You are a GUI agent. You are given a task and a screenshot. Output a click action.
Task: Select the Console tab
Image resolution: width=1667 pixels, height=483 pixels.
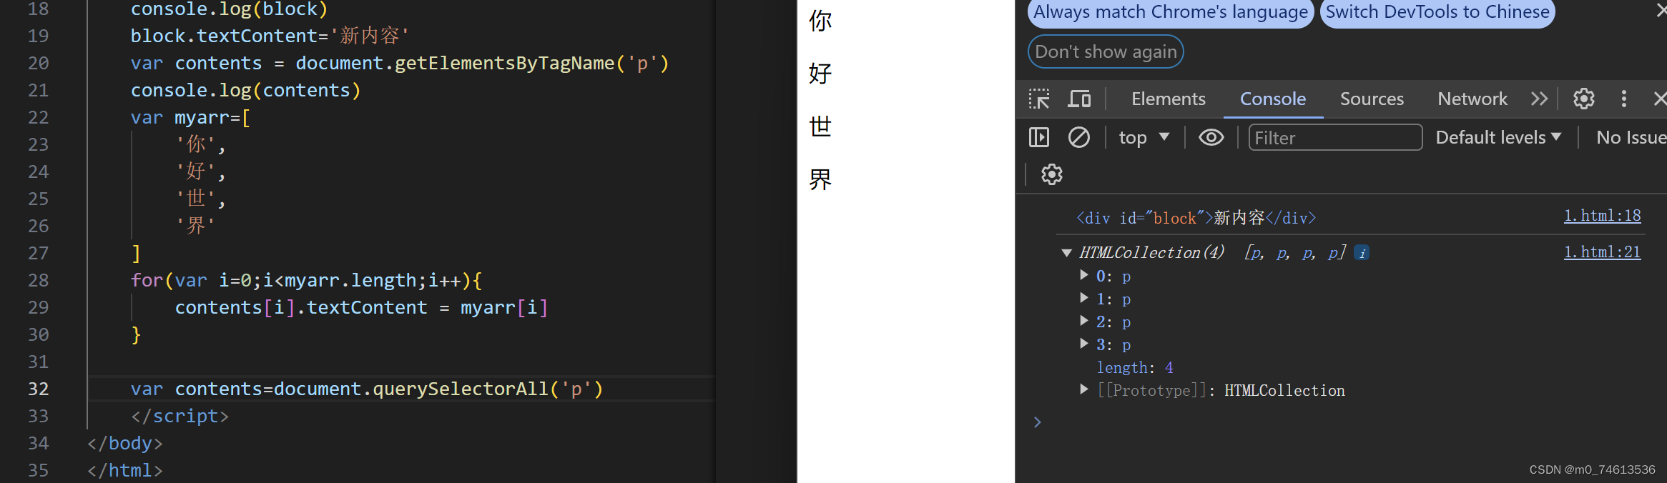coord(1273,99)
